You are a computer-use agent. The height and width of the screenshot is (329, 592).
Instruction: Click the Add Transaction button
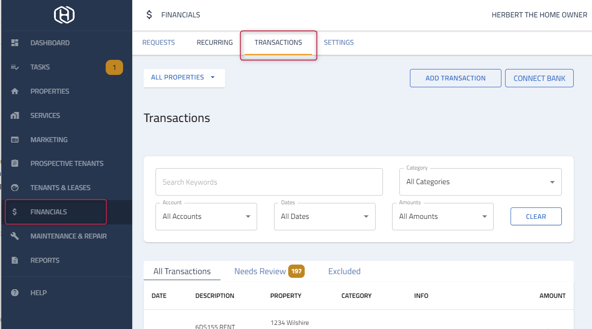pyautogui.click(x=455, y=78)
